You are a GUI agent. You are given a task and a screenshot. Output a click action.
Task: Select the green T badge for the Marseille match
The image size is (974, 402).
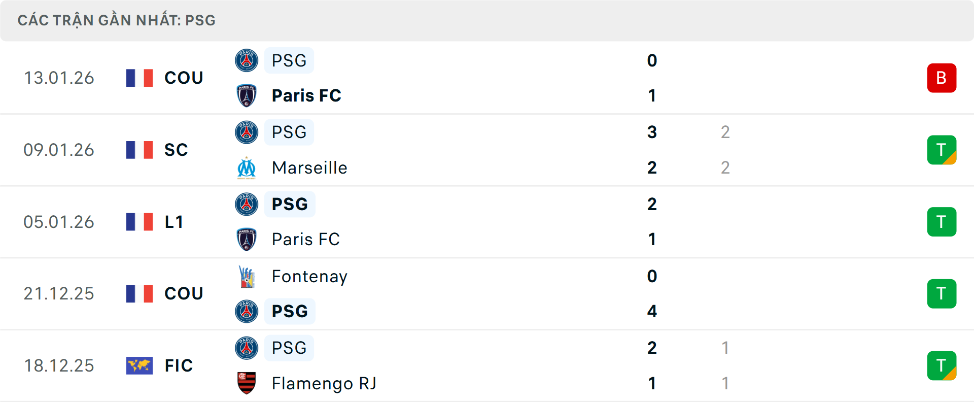tap(942, 150)
